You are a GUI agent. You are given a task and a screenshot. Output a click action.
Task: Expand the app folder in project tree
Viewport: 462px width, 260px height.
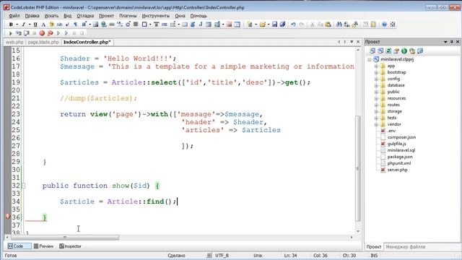click(x=376, y=66)
